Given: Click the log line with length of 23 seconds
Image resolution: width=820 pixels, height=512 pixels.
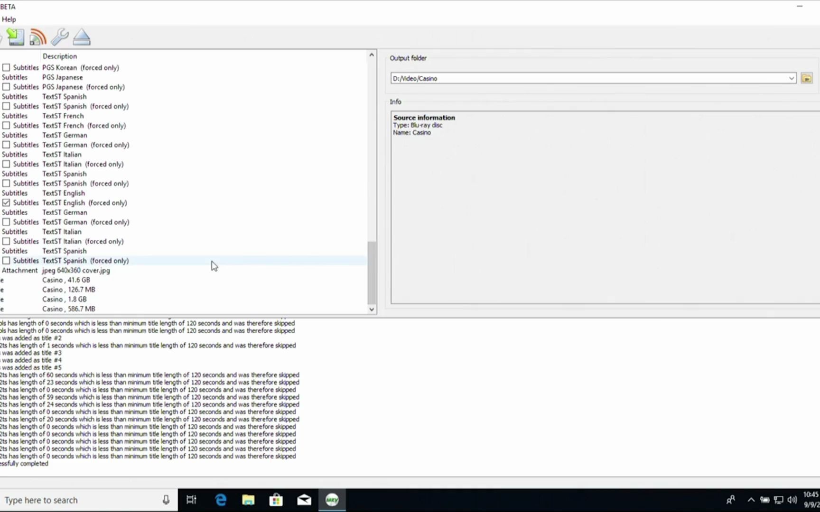Looking at the screenshot, I should click(x=149, y=382).
